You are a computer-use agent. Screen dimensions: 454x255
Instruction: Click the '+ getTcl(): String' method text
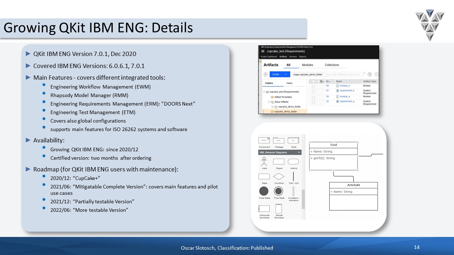(x=322, y=158)
